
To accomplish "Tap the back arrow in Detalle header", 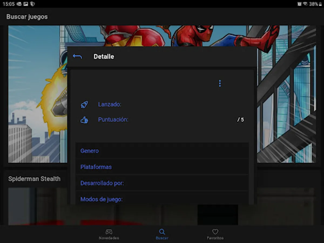I will [77, 56].
